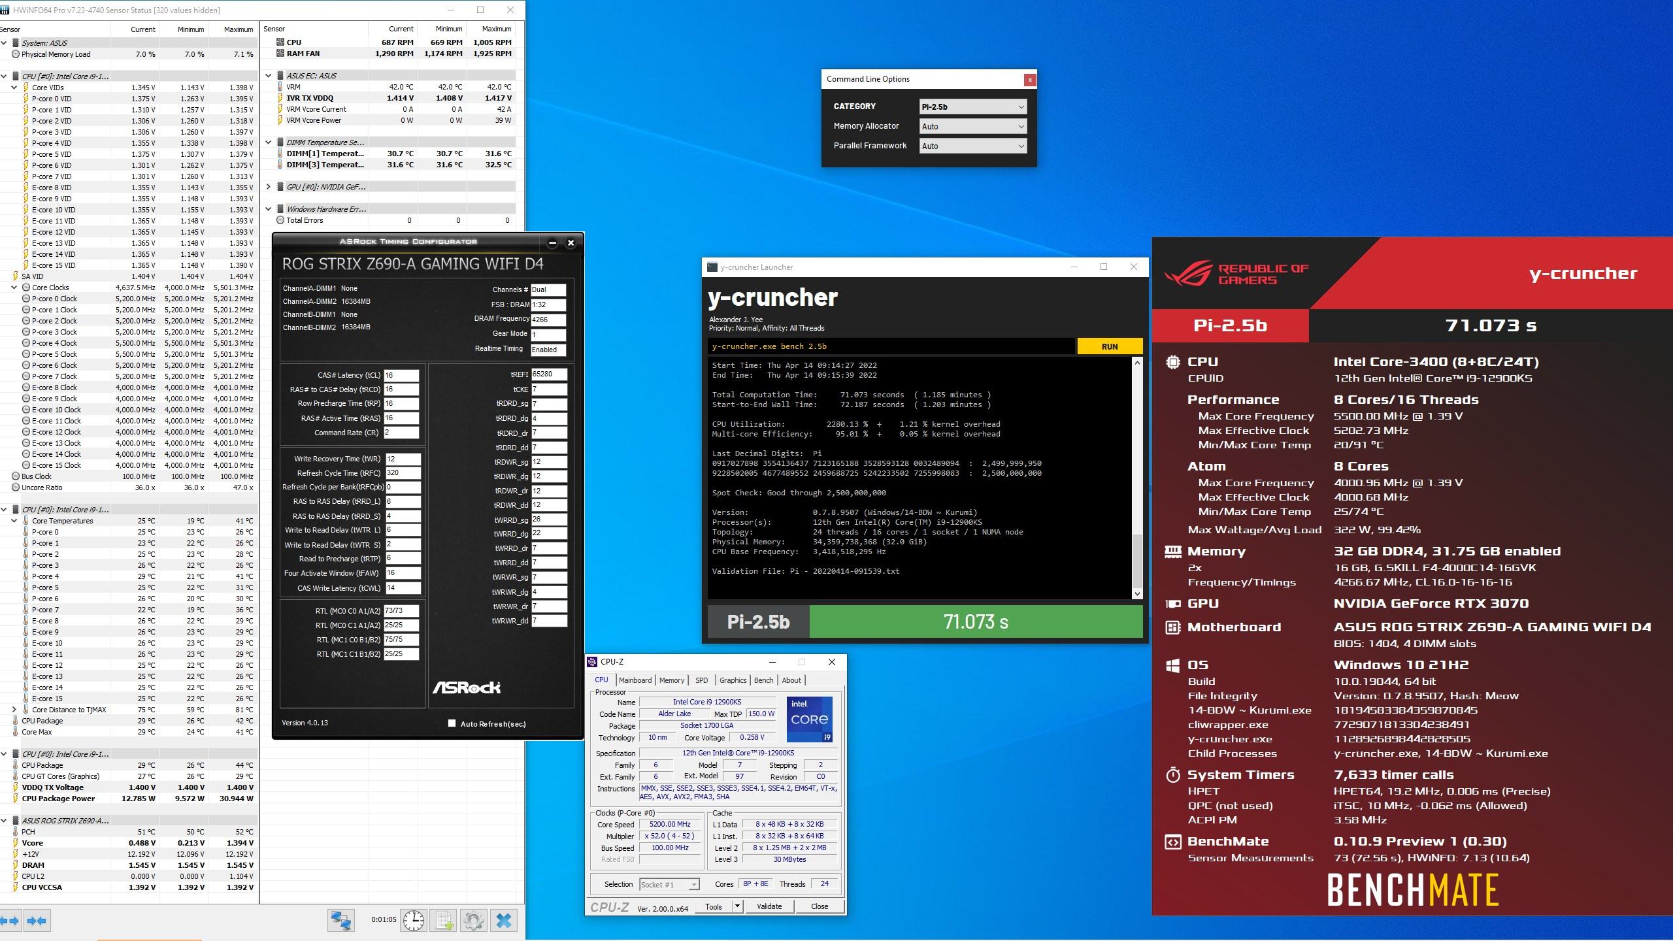Close the Command Line Options dialog
This screenshot has height=941, width=1673.
click(x=1030, y=80)
